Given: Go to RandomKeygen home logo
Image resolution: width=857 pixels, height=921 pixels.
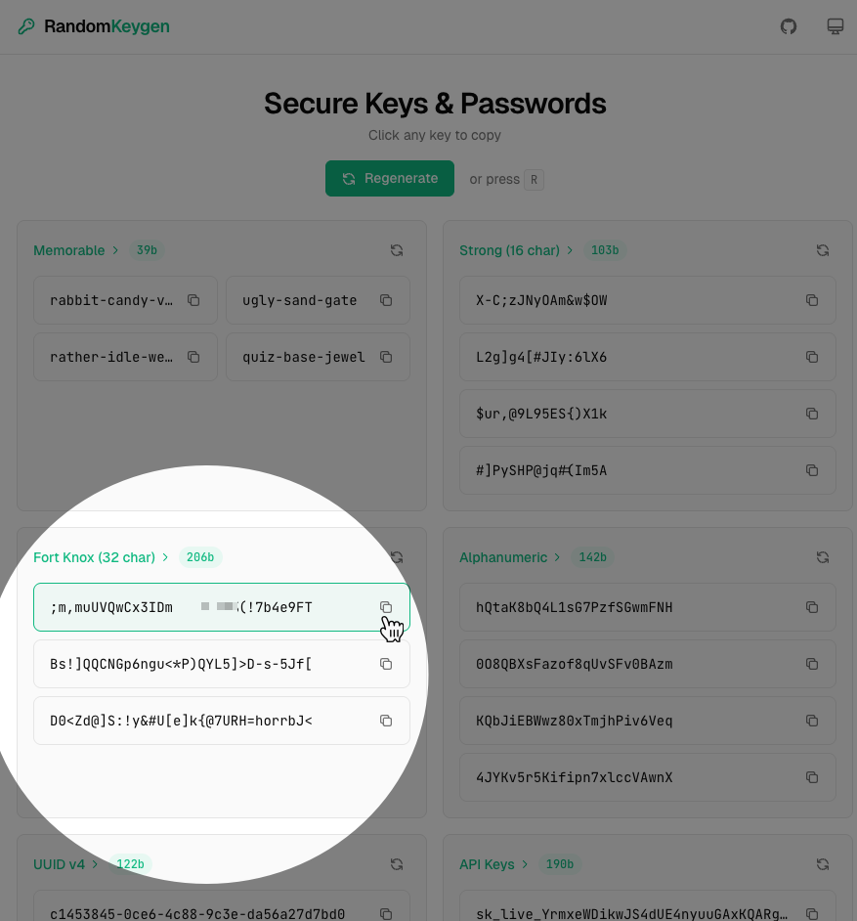Looking at the screenshot, I should 94,26.
